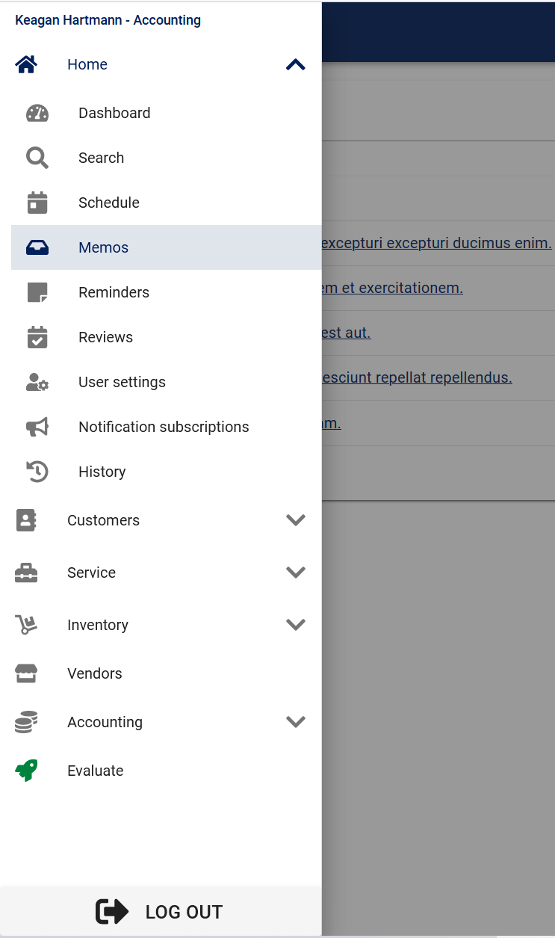Select the Search menu item
This screenshot has width=555, height=938.
pos(166,158)
